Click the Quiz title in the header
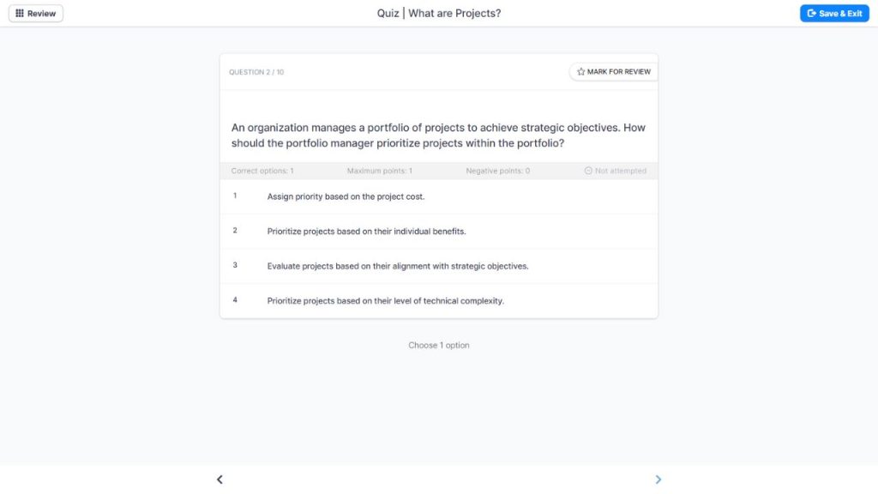The height and width of the screenshot is (494, 878). pos(438,13)
